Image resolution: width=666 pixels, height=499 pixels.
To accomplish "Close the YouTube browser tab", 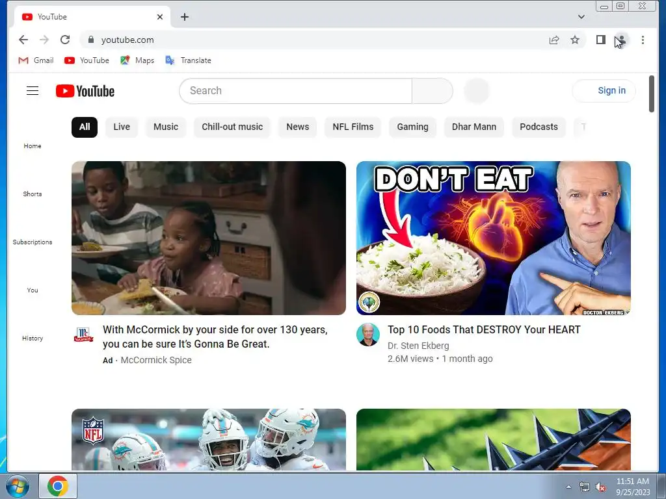I will pos(160,17).
